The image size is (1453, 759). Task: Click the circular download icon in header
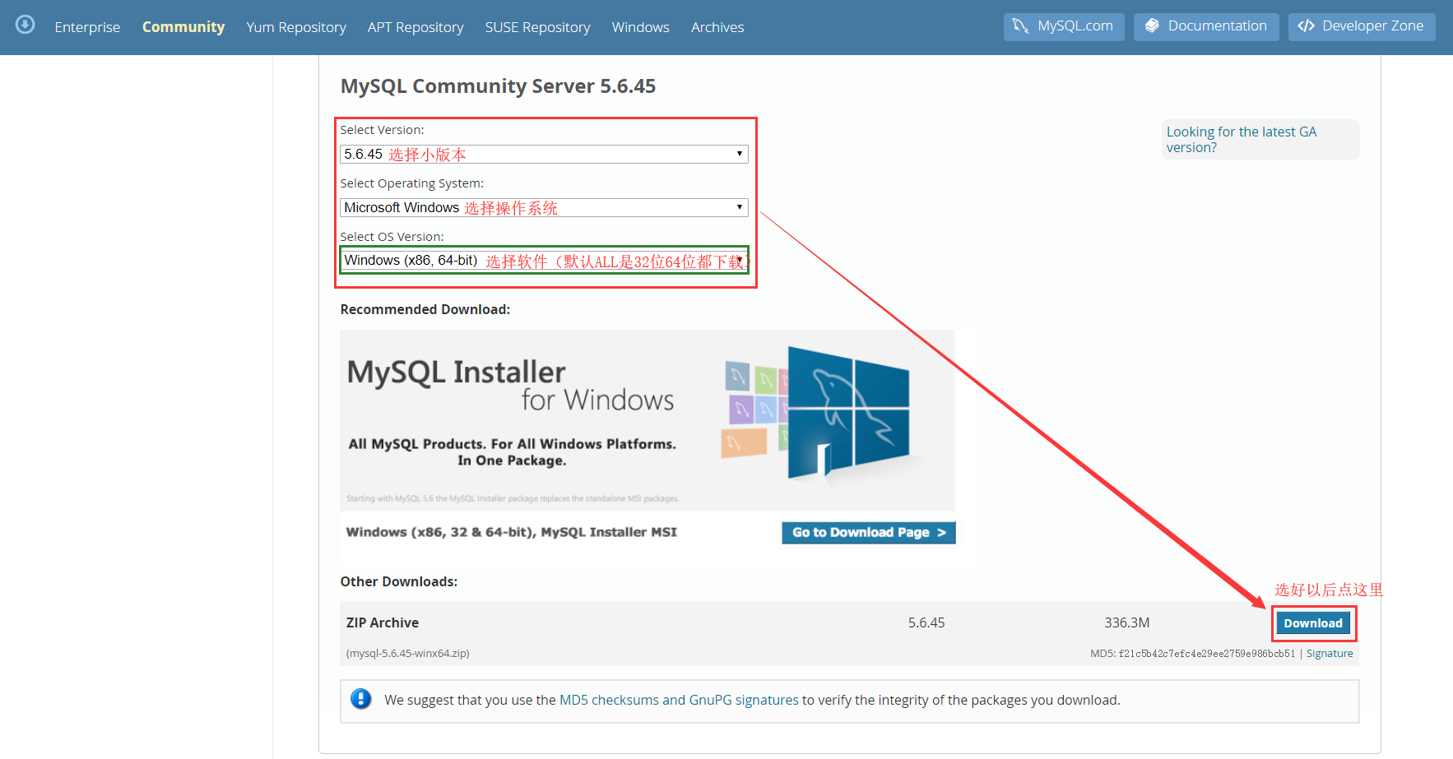tap(26, 25)
